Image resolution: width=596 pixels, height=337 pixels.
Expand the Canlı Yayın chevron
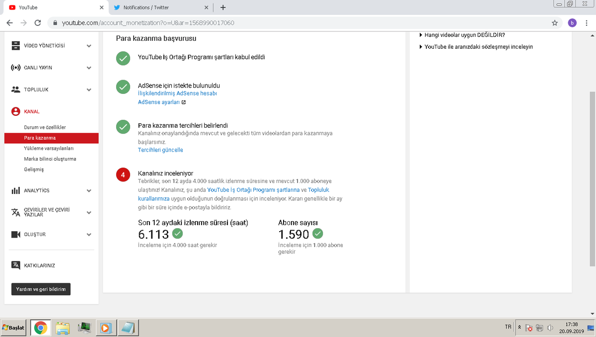pos(89,68)
